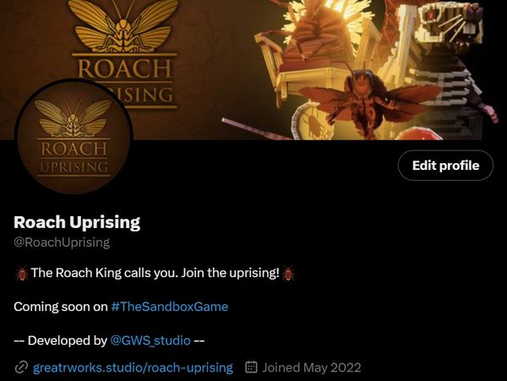Click the @RoachUprising handle text

click(x=62, y=242)
